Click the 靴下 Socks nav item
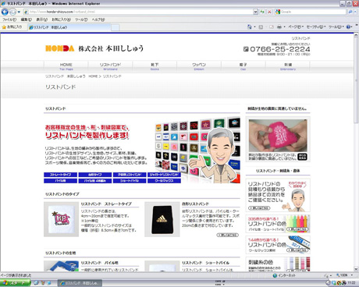 (x=155, y=66)
